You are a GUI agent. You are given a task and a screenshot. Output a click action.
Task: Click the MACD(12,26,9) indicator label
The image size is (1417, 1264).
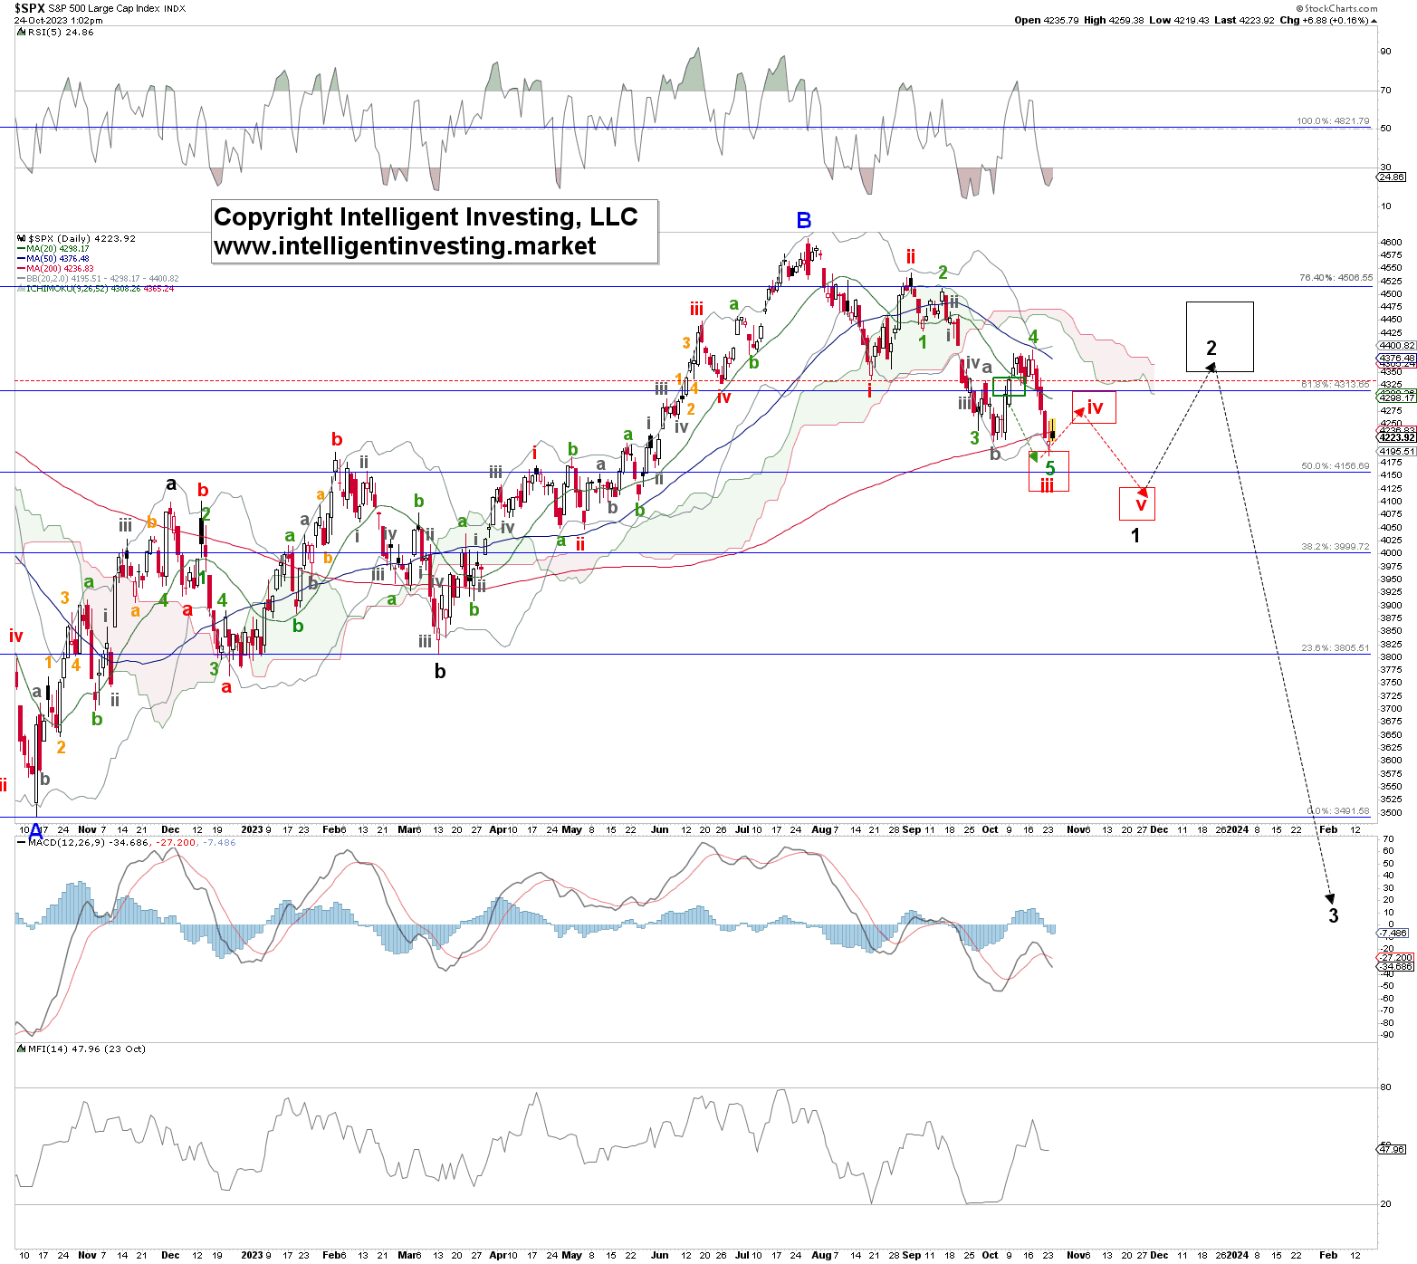[66, 843]
